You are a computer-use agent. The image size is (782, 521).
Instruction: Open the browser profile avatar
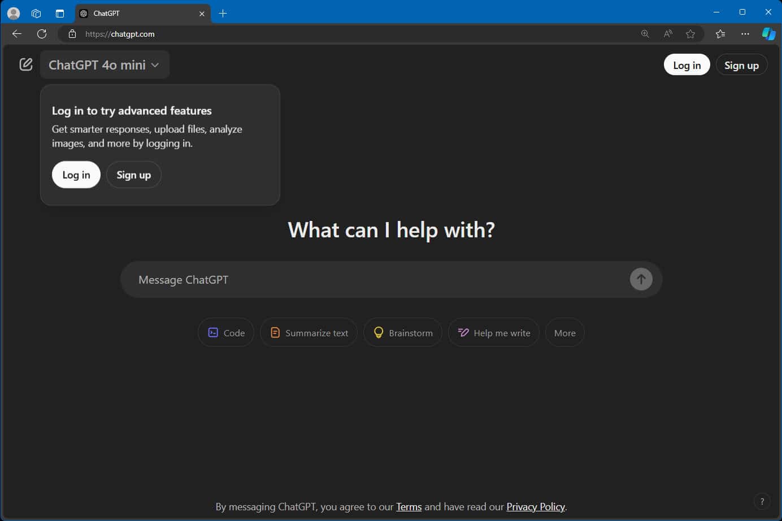point(14,13)
